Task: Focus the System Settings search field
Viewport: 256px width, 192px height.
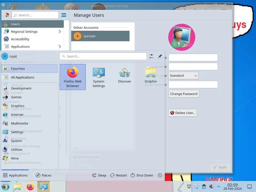Action: [x=35, y=15]
